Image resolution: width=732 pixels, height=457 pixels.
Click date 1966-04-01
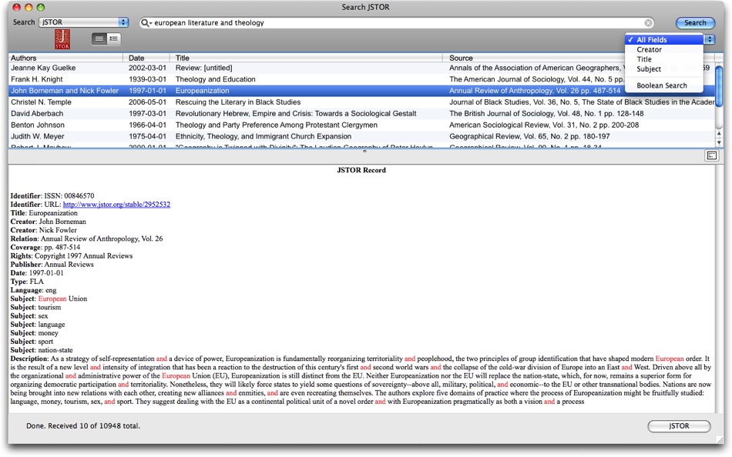click(x=147, y=125)
